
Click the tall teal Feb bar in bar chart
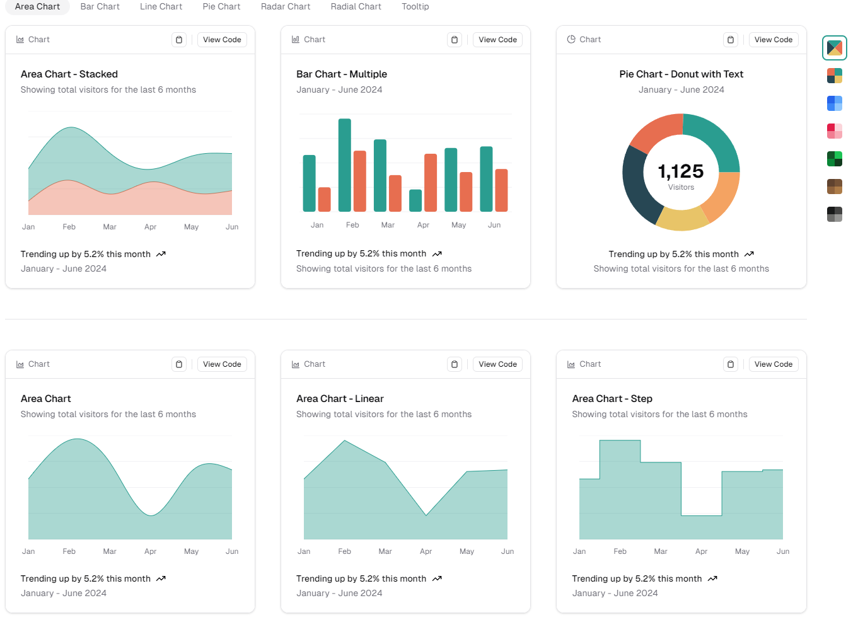point(345,165)
